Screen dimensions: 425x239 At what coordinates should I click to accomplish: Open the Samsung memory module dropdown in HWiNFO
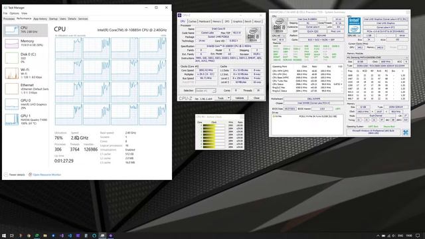(x=378, y=58)
